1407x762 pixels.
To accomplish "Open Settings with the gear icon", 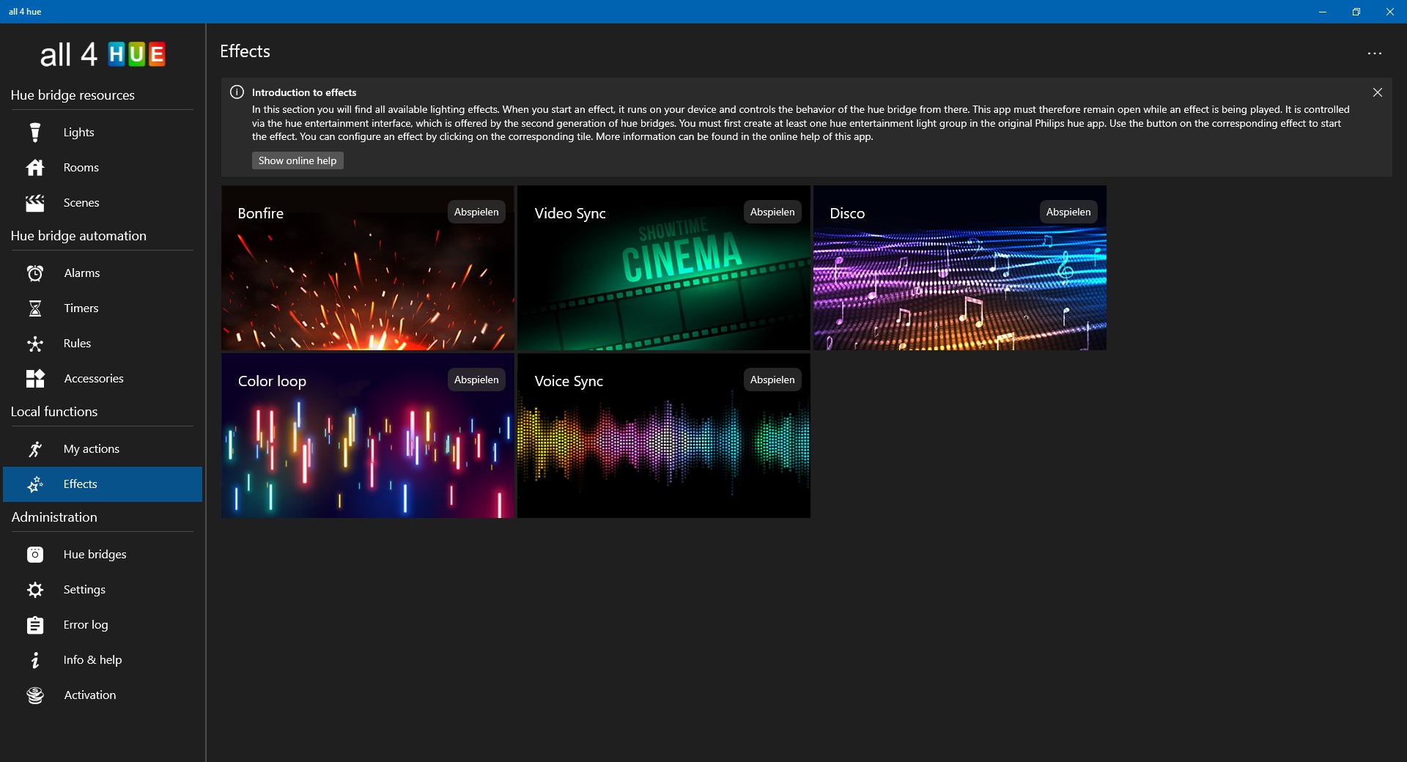I will [34, 589].
